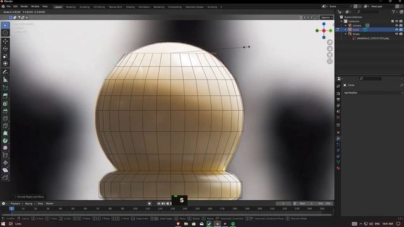The height and width of the screenshot is (227, 404).
Task: Toggle X axis mirror in header
Action: 304,18
